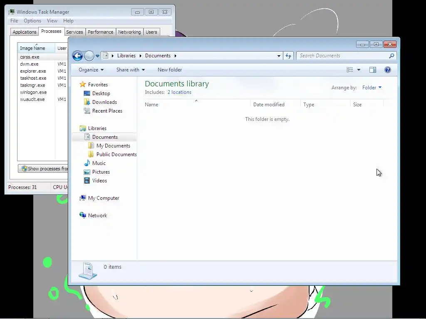The height and width of the screenshot is (319, 426).
Task: Click the Network icon in the sidebar
Action: 83,215
